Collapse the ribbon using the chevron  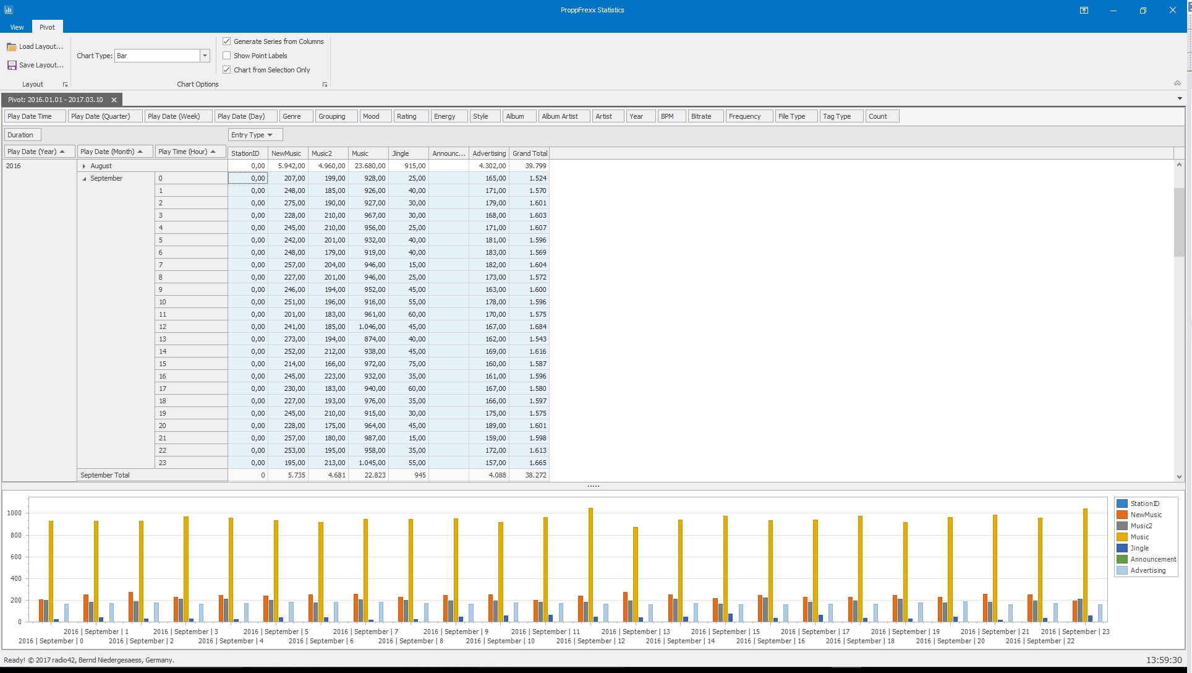pyautogui.click(x=1177, y=84)
